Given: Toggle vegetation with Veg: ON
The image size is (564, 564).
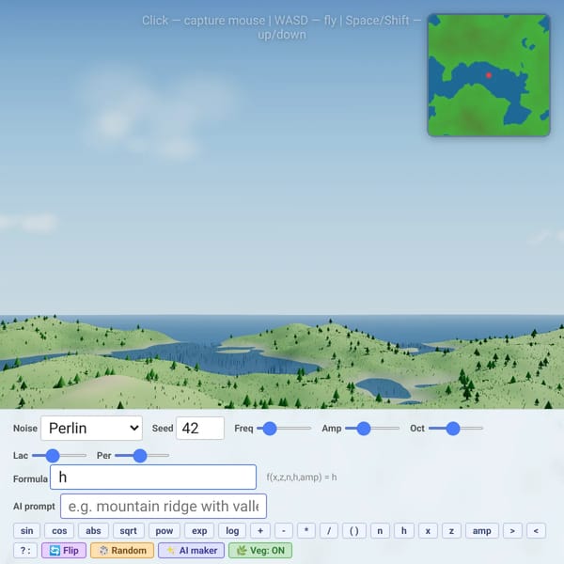Looking at the screenshot, I should coord(260,550).
